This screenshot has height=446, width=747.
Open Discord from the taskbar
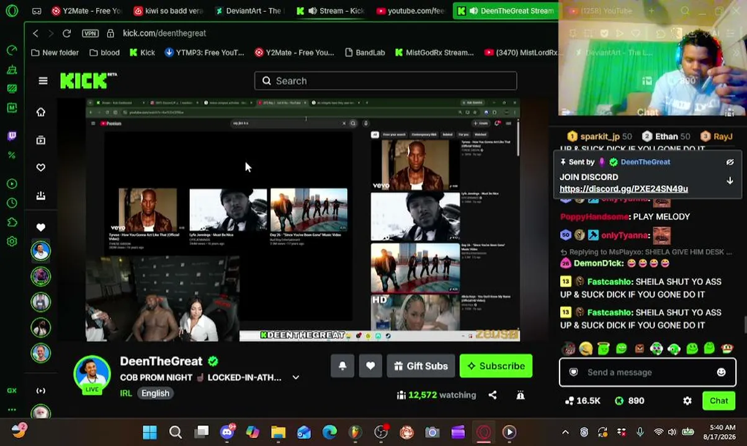click(226, 432)
